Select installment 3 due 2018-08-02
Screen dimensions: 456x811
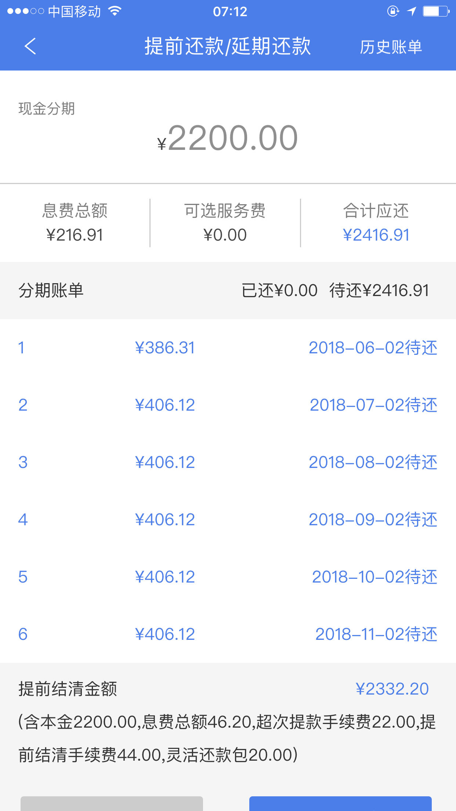228,462
